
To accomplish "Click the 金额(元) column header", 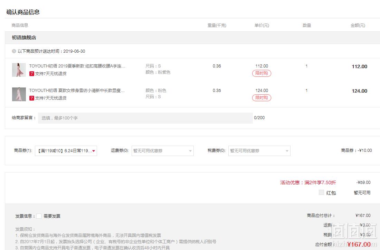I will click(358, 25).
